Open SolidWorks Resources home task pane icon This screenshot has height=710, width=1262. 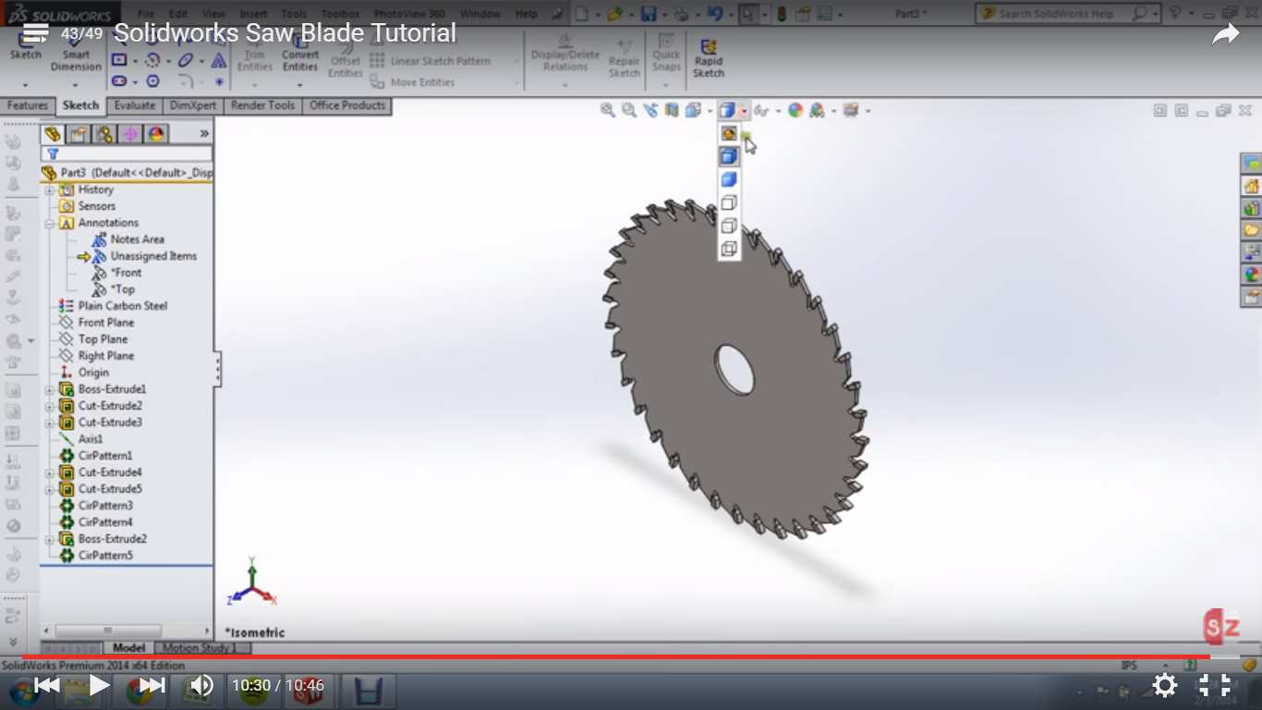click(x=1252, y=186)
